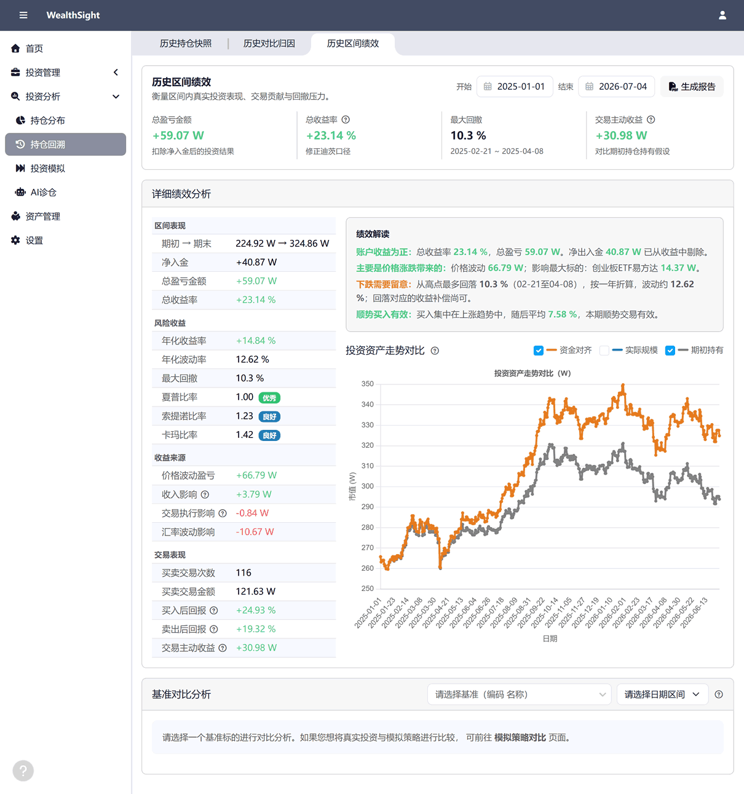The width and height of the screenshot is (744, 794).
Task: Select the 历史区间绩效 tab
Action: coord(353,44)
